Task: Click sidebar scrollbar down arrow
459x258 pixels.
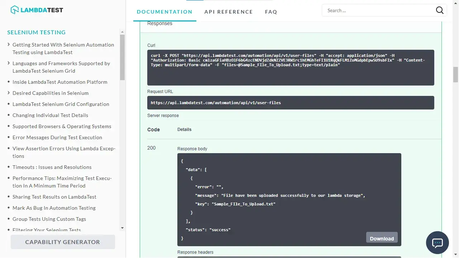Action: click(x=122, y=228)
